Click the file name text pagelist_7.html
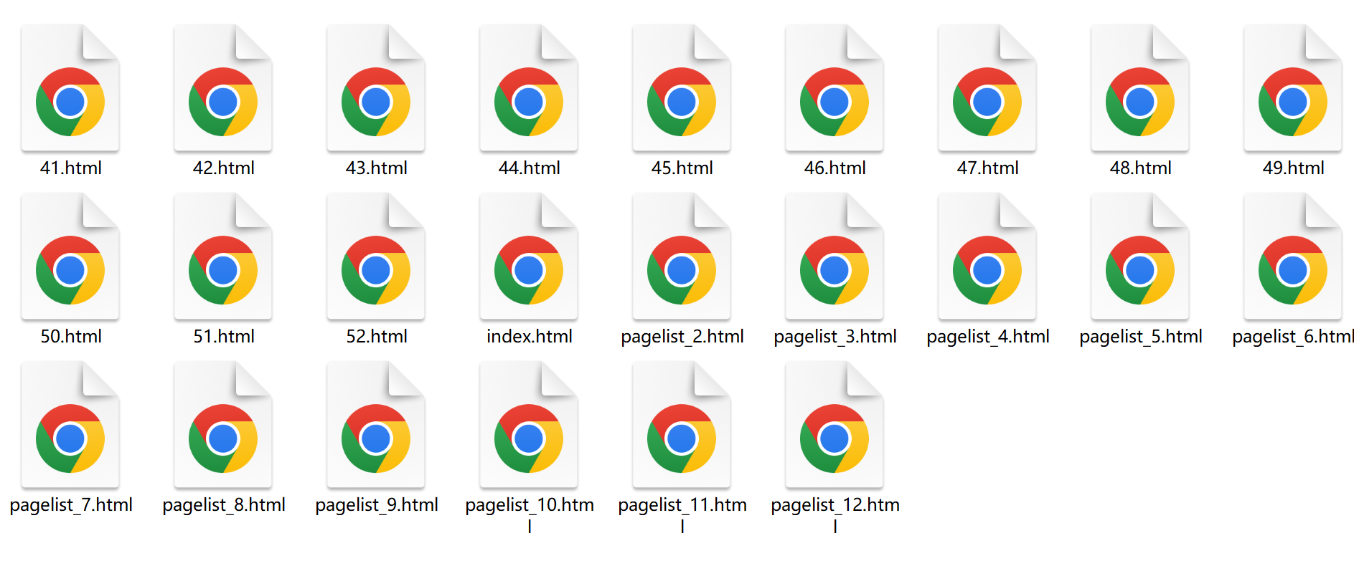 tap(70, 506)
